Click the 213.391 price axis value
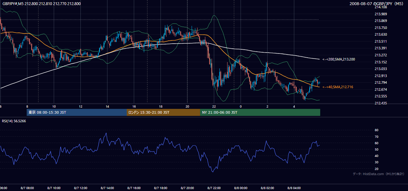This screenshot has height=191, width=408. [x=380, y=48]
